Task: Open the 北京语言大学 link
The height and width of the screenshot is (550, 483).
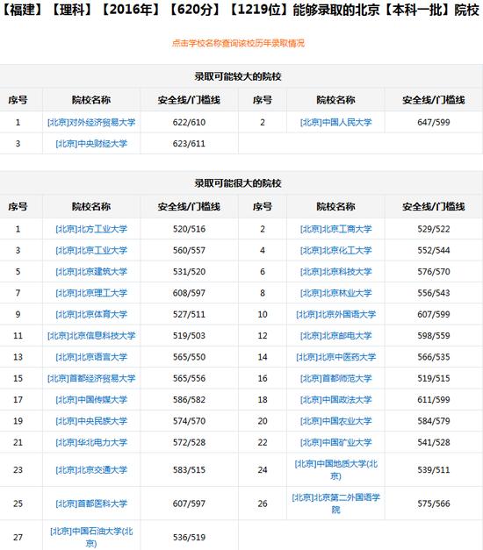Action: pos(91,357)
